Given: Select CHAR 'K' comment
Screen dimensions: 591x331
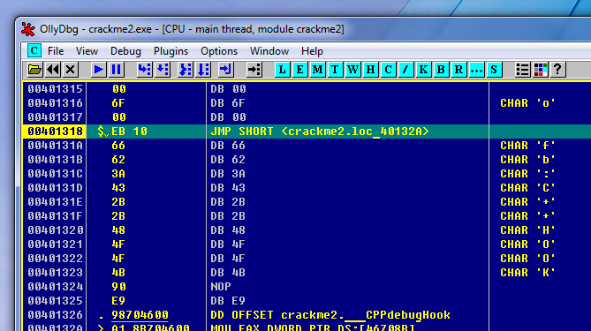Looking at the screenshot, I should pos(527,273).
